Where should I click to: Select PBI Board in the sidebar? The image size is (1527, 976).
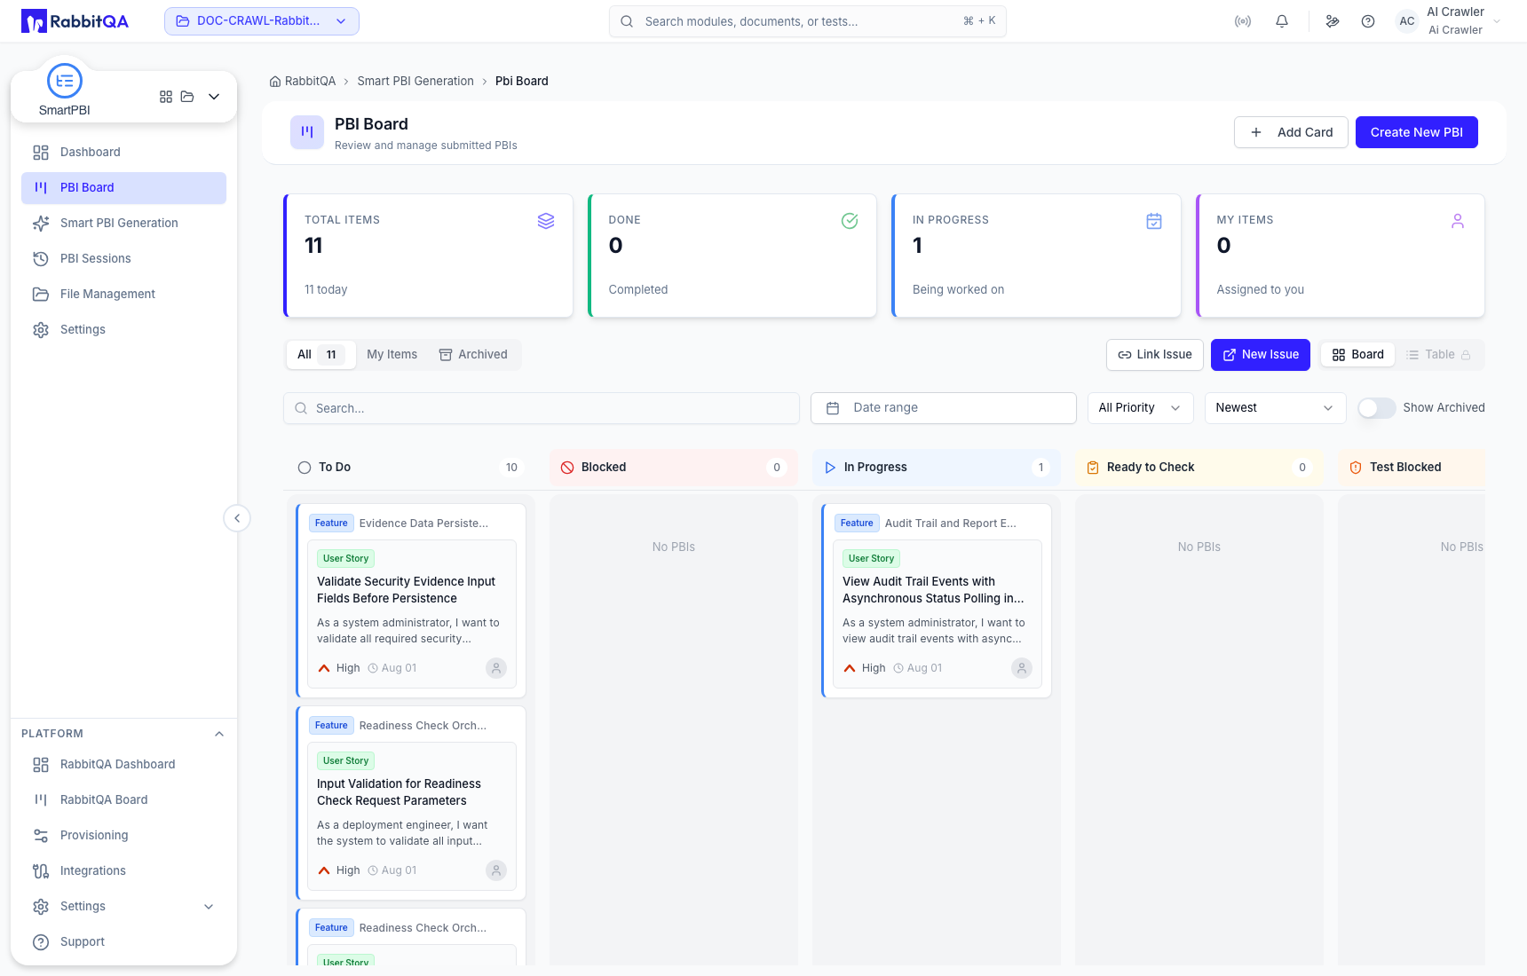click(x=123, y=188)
